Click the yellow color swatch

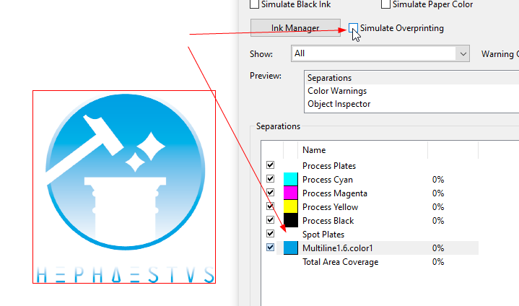pos(291,206)
